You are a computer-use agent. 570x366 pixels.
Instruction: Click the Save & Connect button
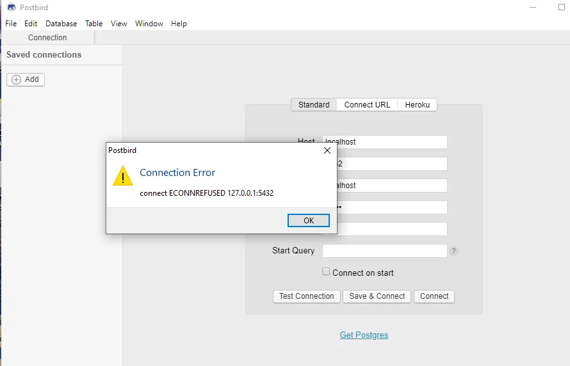[377, 296]
